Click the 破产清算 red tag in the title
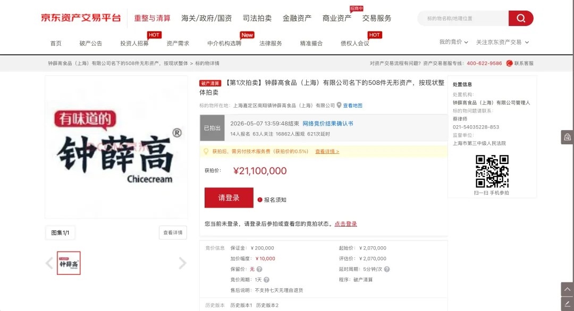Image resolution: width=574 pixels, height=311 pixels. (x=210, y=83)
